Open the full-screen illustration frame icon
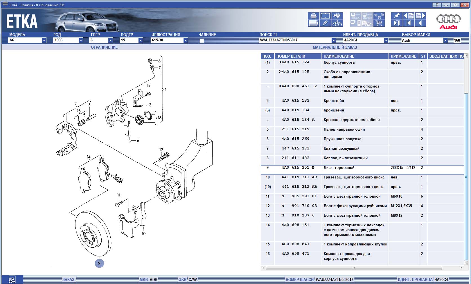The width and height of the screenshot is (471, 284). [x=325, y=16]
